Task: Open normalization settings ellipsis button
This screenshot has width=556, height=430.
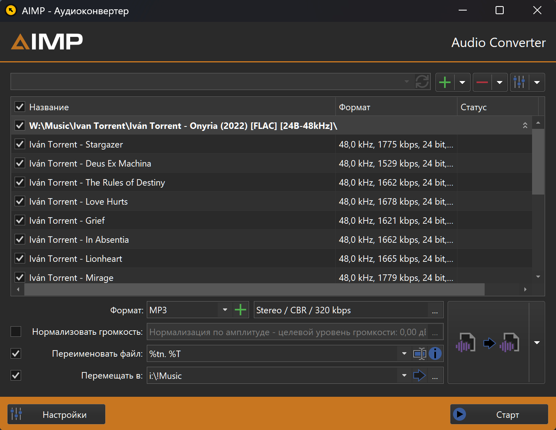Action: click(435, 332)
